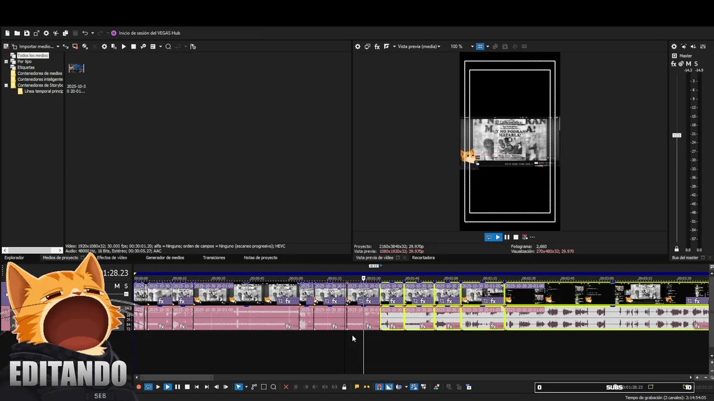Open Inicio de sesión del VEGAS Hub

click(146, 33)
